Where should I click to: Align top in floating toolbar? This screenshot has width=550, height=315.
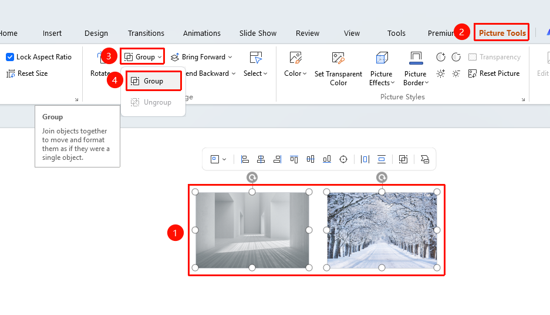[294, 159]
